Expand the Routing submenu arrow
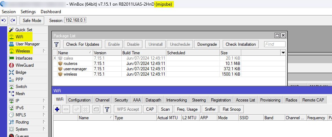This screenshot has height=137, width=332. click(x=44, y=122)
